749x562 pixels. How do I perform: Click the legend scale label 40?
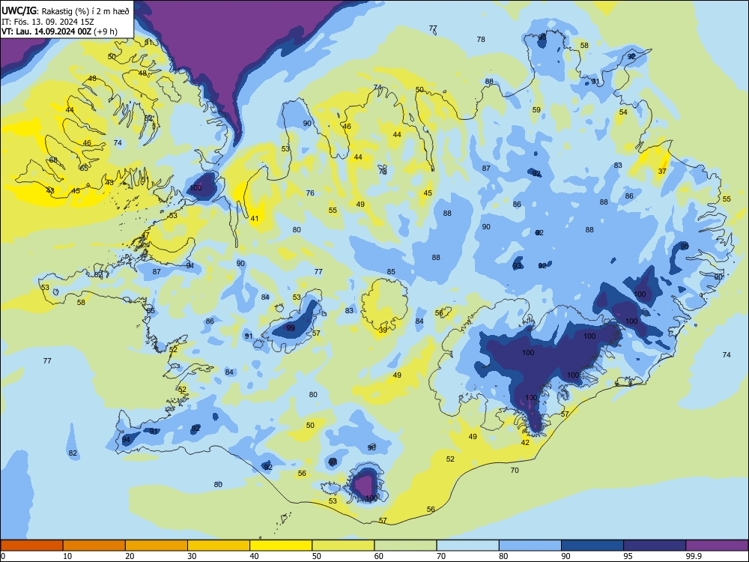(x=254, y=556)
